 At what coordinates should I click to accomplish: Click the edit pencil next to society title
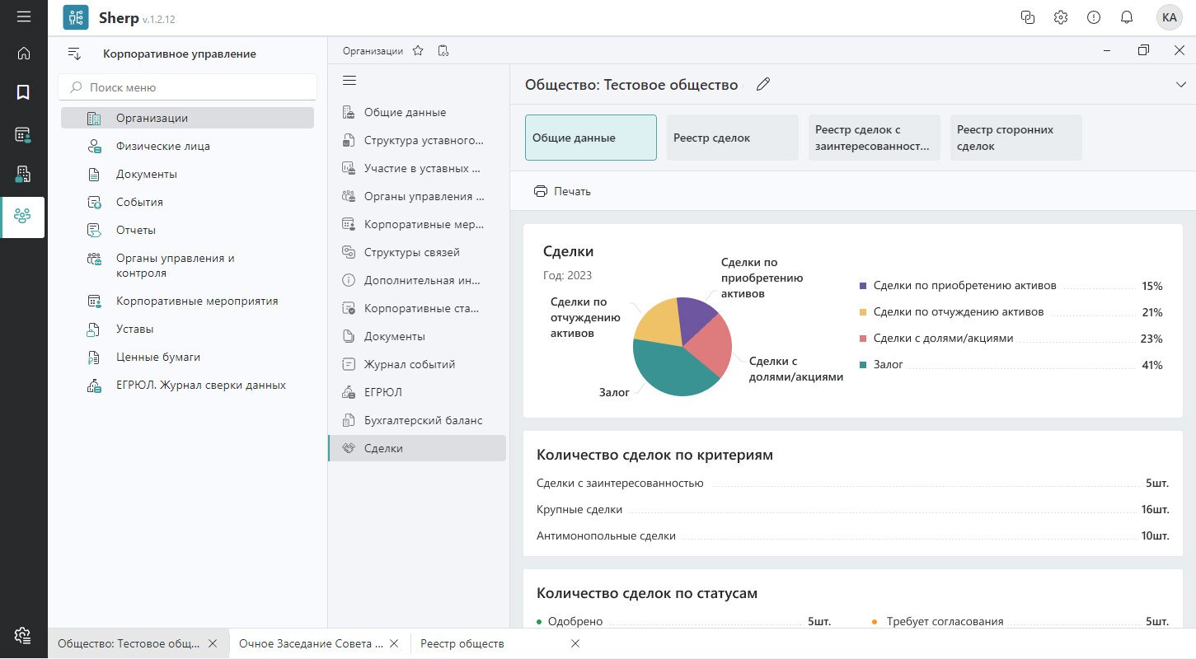(x=762, y=84)
